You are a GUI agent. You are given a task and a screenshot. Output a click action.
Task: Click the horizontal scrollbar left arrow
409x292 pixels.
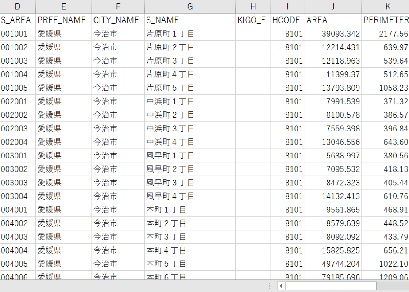pos(281,286)
